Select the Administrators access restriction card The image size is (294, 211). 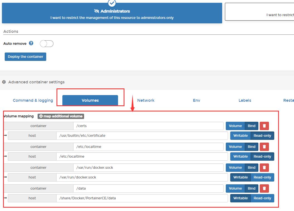pyautogui.click(x=112, y=13)
